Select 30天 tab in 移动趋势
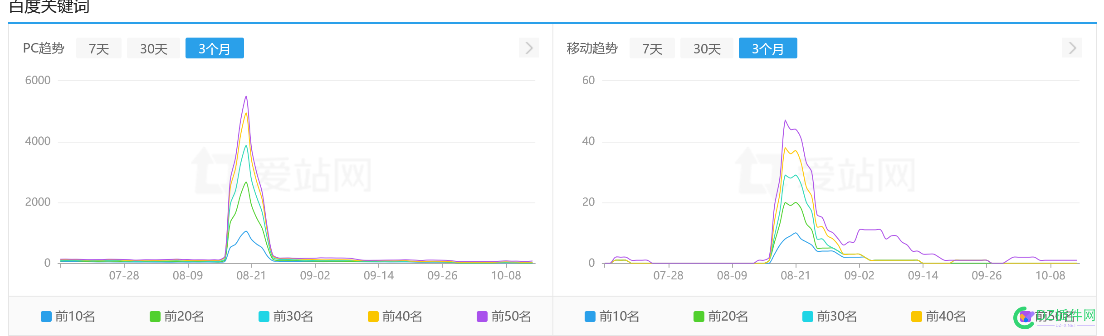 click(707, 48)
